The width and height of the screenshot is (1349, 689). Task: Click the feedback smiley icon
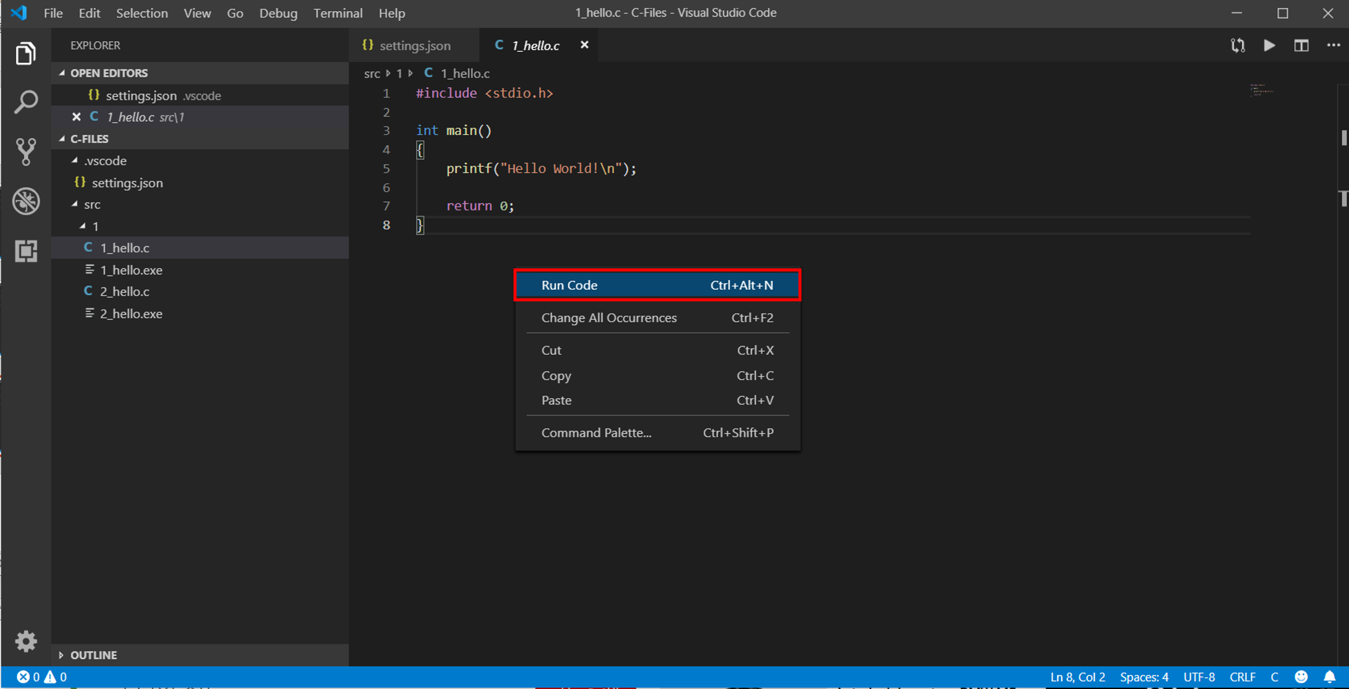click(x=1301, y=677)
